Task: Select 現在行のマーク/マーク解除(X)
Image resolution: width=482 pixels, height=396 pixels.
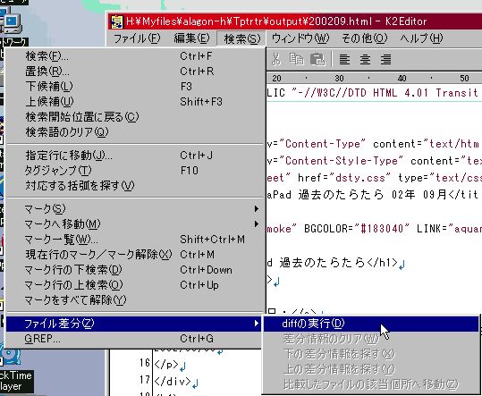Action: click(134, 255)
